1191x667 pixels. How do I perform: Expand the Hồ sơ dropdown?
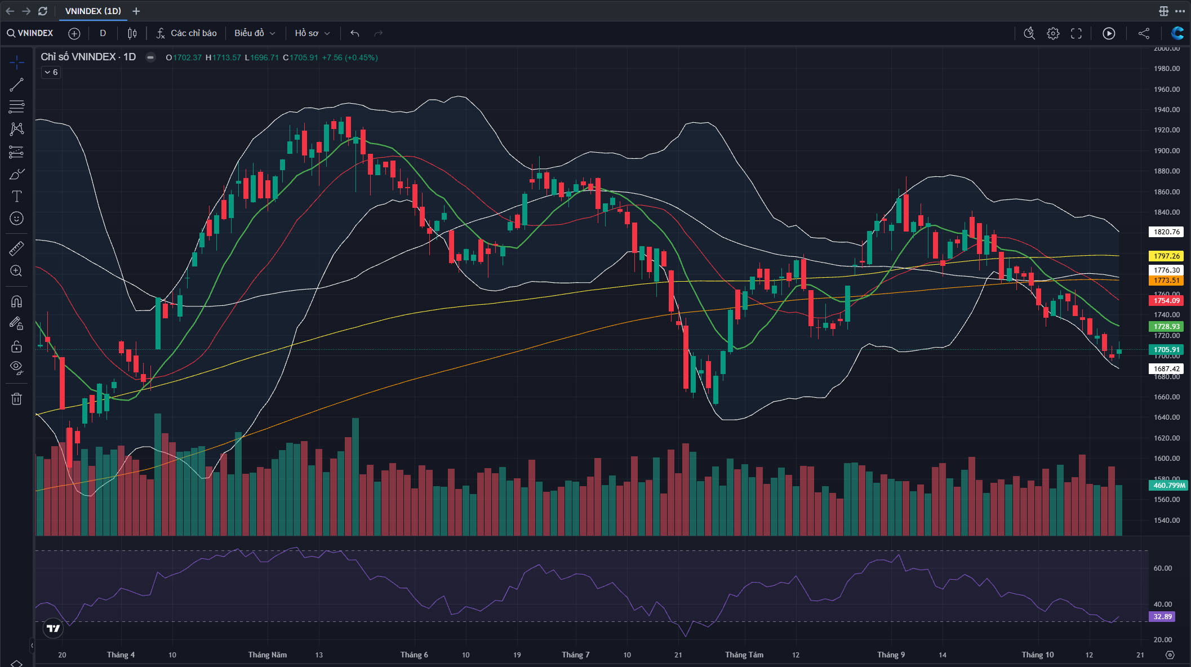pyautogui.click(x=312, y=33)
